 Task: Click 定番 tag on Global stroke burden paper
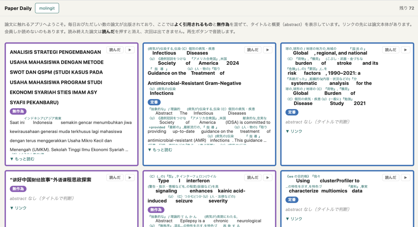pos(292,112)
